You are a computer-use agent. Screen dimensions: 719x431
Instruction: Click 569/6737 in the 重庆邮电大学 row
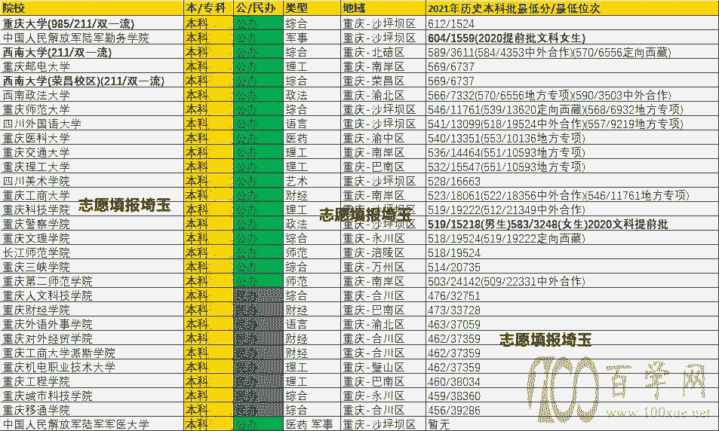pyautogui.click(x=573, y=66)
